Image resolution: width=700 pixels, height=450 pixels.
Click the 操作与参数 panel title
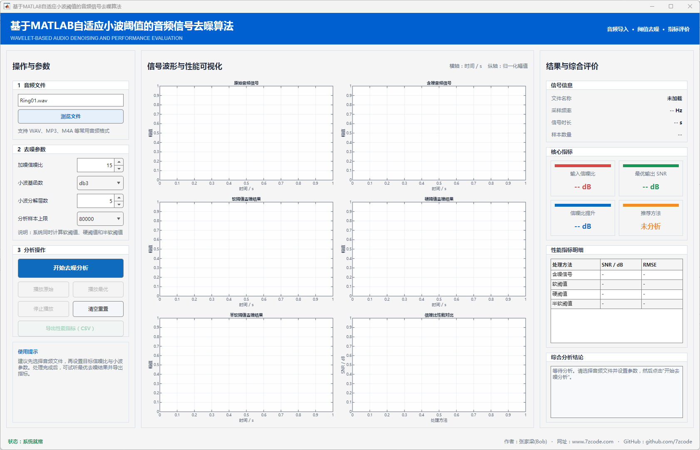(31, 66)
